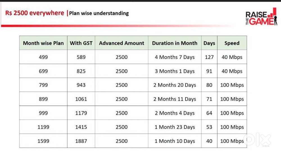Select the 1599 plan cell

point(43,141)
